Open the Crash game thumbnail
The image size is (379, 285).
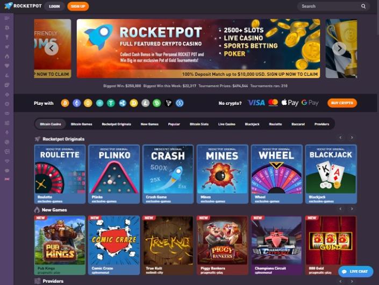point(168,174)
